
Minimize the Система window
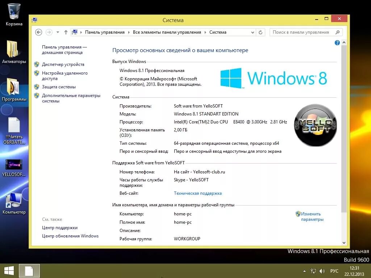(x=317, y=19)
